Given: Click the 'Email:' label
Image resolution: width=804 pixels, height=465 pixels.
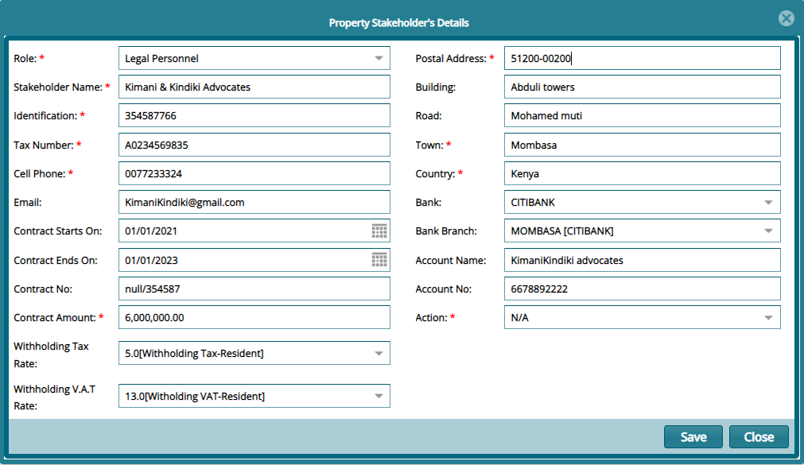Looking at the screenshot, I should point(28,203).
